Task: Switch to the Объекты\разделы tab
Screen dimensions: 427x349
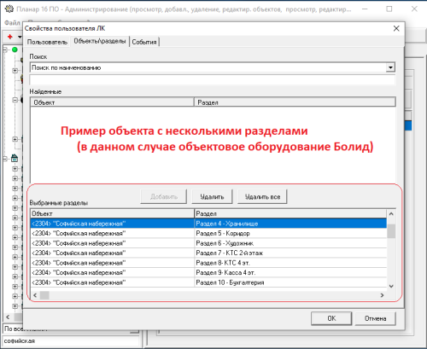Action: coord(100,41)
